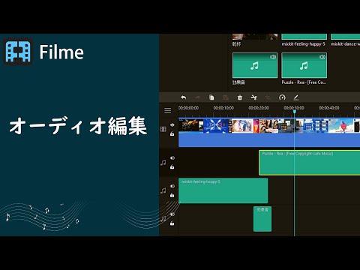Select the 効果音 audio media thumbnail
The image size is (360, 270).
(x=255, y=65)
